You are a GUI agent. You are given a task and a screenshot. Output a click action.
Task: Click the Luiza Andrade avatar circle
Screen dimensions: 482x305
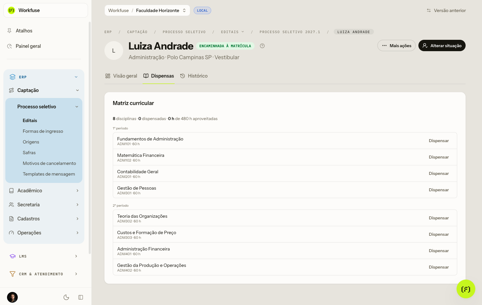(x=114, y=50)
